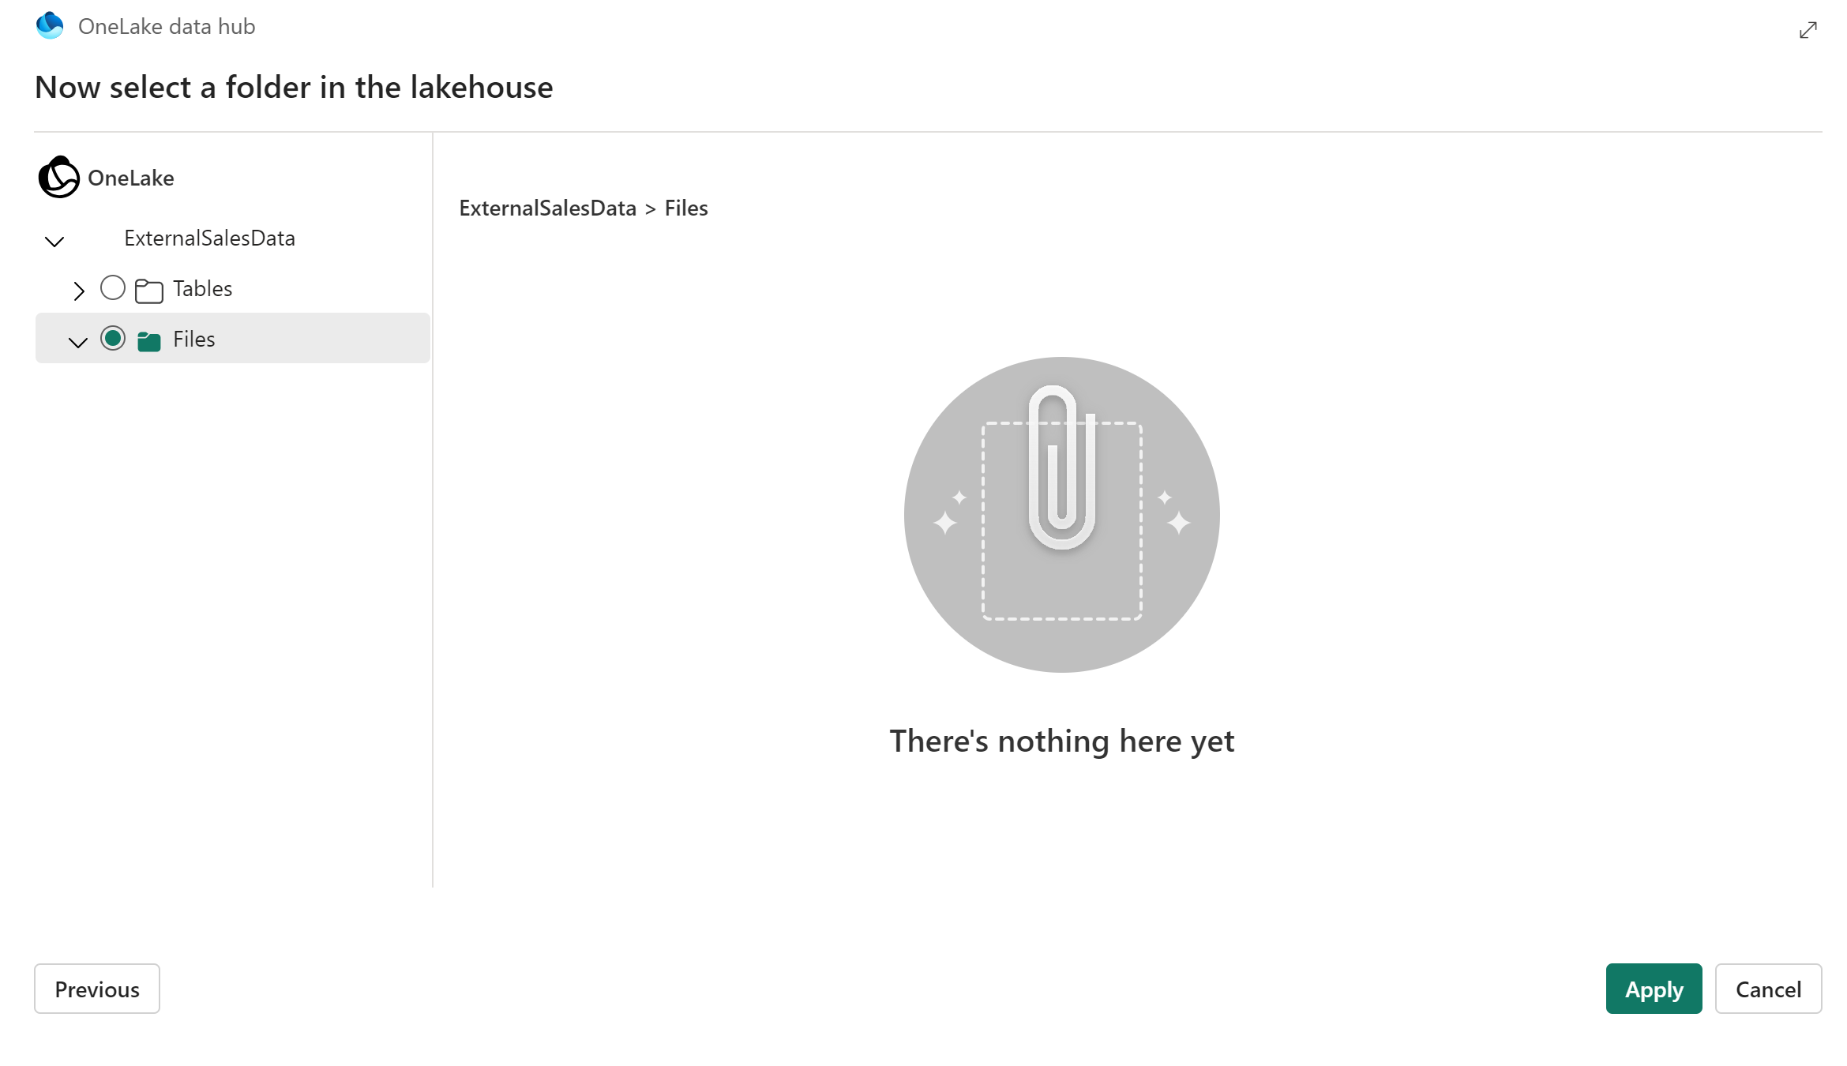Click the Tables folder icon
This screenshot has width=1847, height=1066.
pyautogui.click(x=150, y=288)
